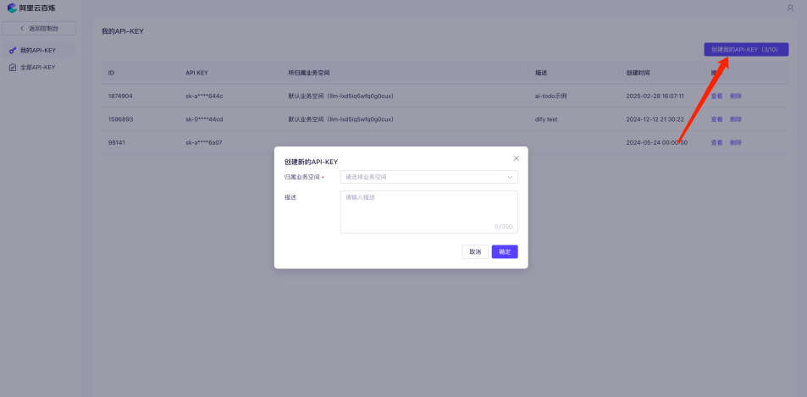This screenshot has width=807, height=397.
Task: Click 查看 for key ID 98141
Action: tap(716, 142)
